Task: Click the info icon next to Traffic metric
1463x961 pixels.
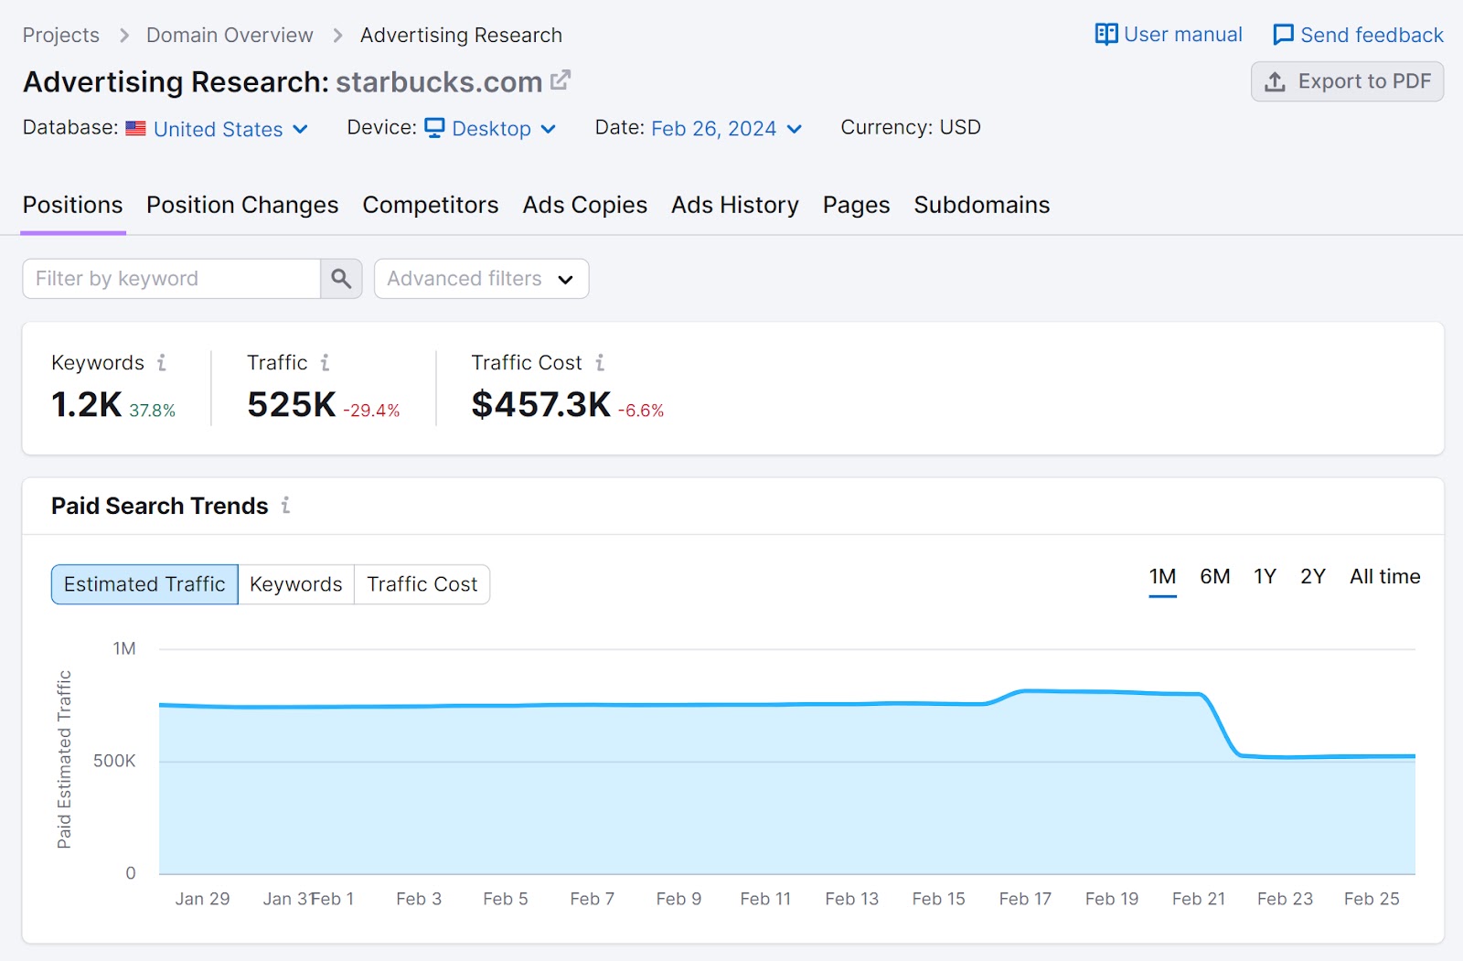Action: (x=326, y=362)
